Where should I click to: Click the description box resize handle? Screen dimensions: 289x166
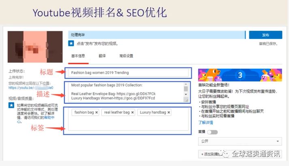point(186,100)
